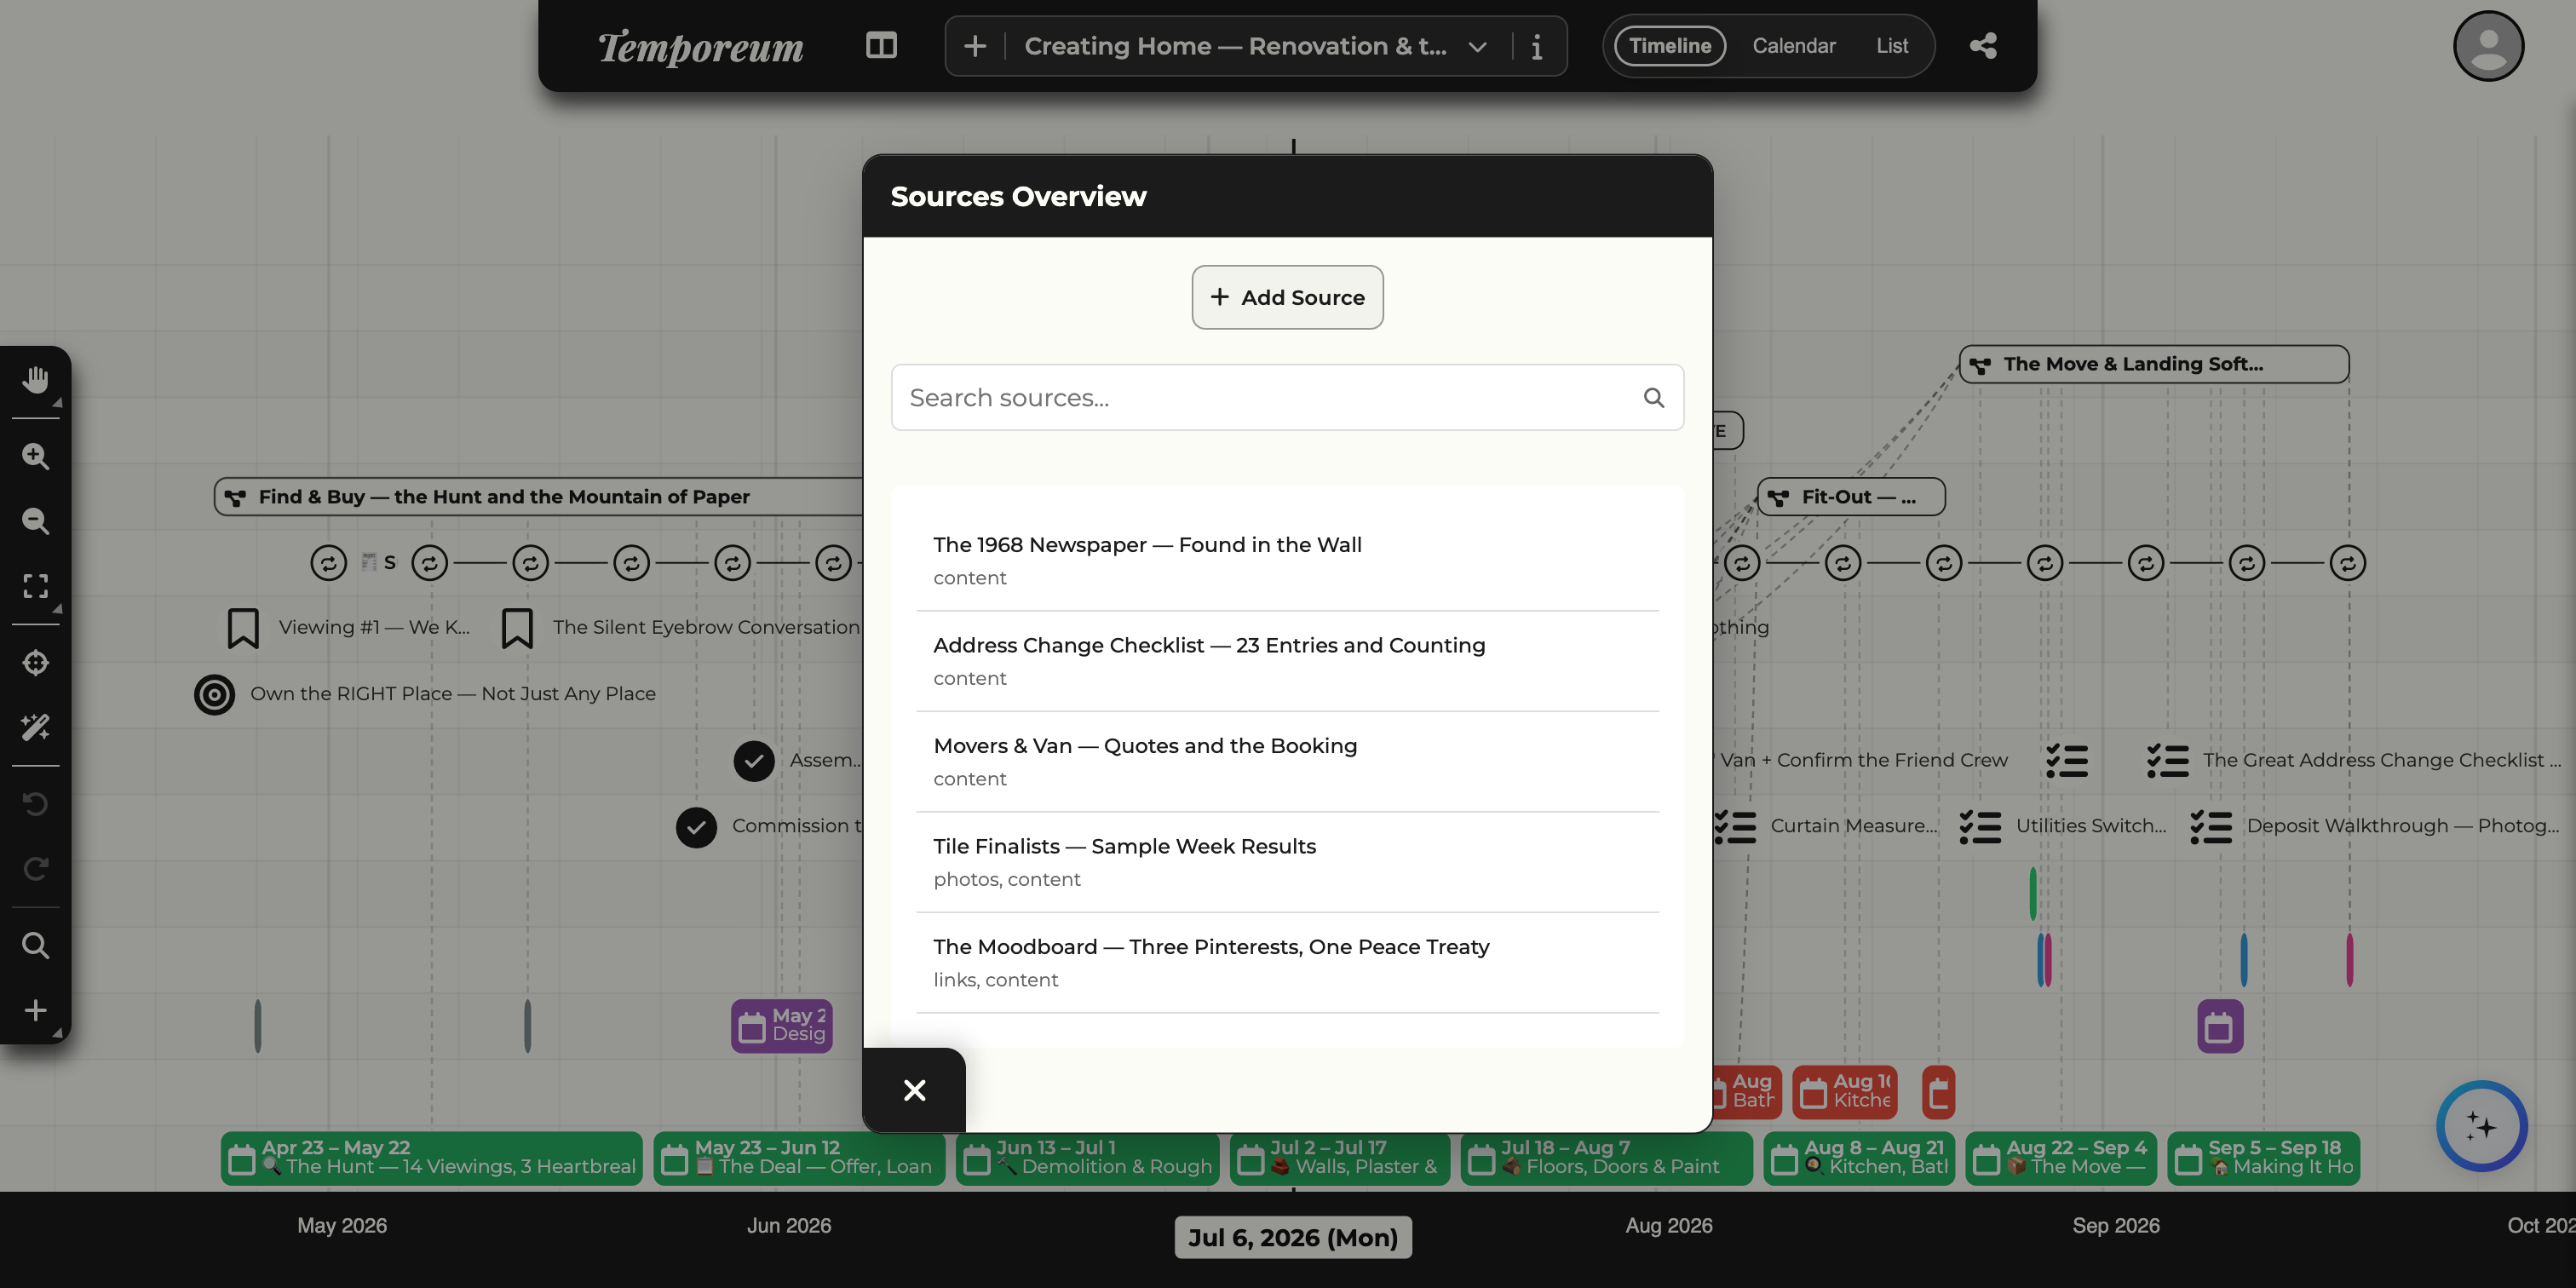Switch to Calendar view
Screen dimensions: 2576x1288
tap(1794, 46)
